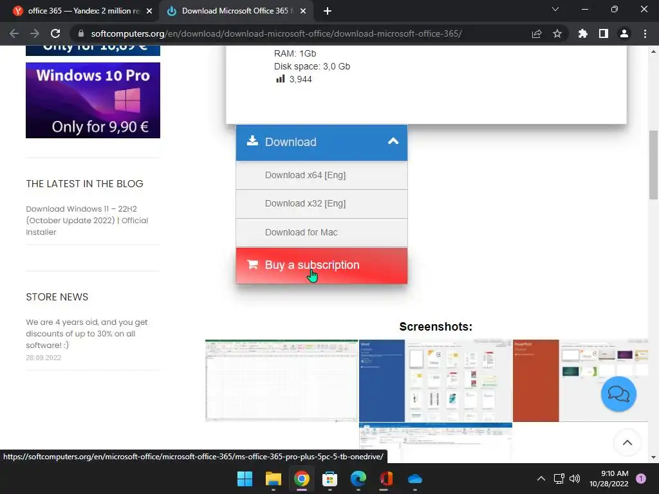
Task: Click the Disk space: 3,0 Gb text
Action: [312, 66]
